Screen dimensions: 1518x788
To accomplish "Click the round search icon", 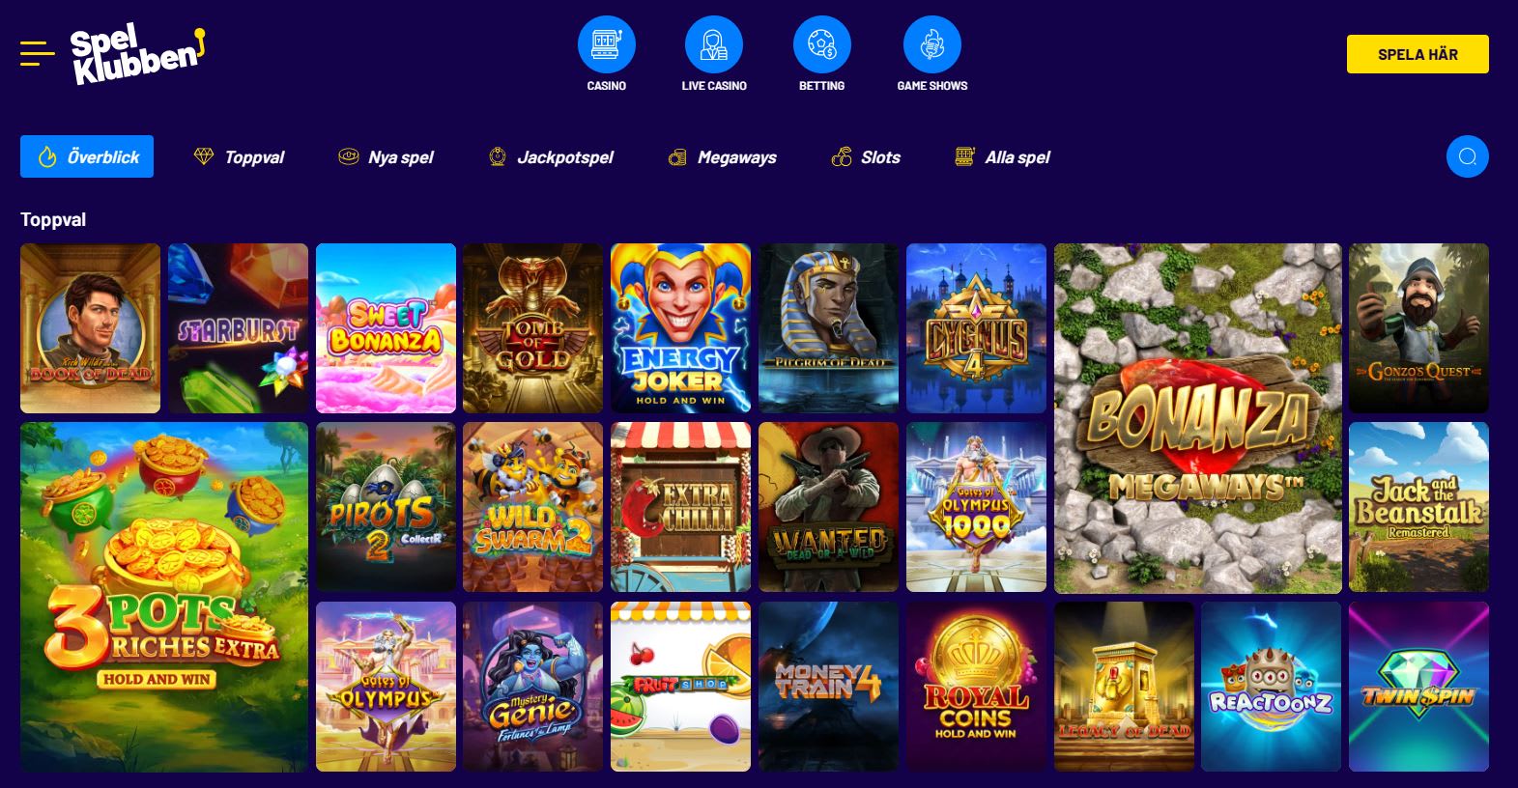I will (x=1467, y=156).
